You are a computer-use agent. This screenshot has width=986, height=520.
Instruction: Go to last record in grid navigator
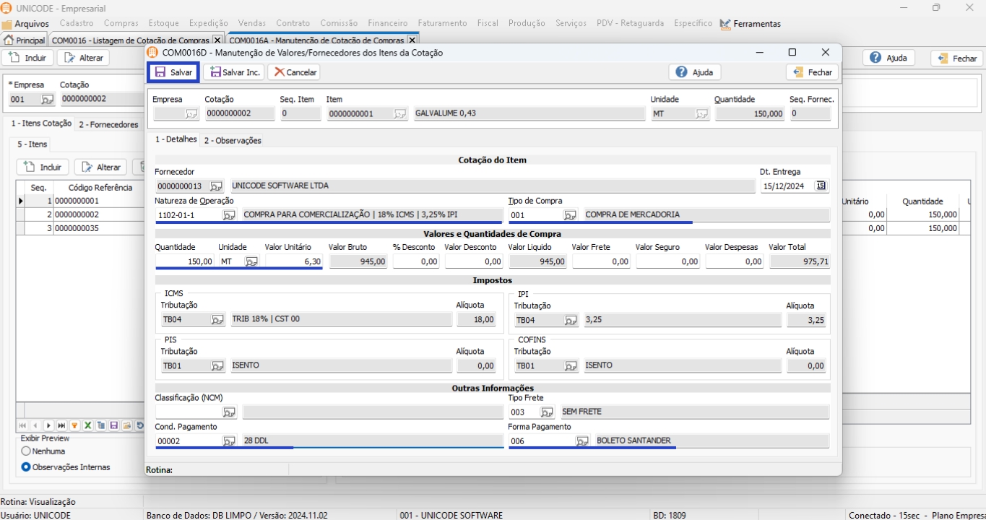click(x=61, y=426)
